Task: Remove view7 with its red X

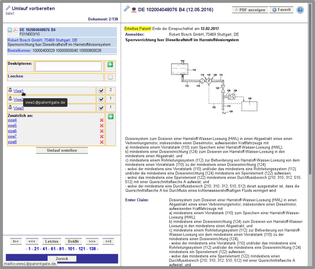Action: pos(102,137)
